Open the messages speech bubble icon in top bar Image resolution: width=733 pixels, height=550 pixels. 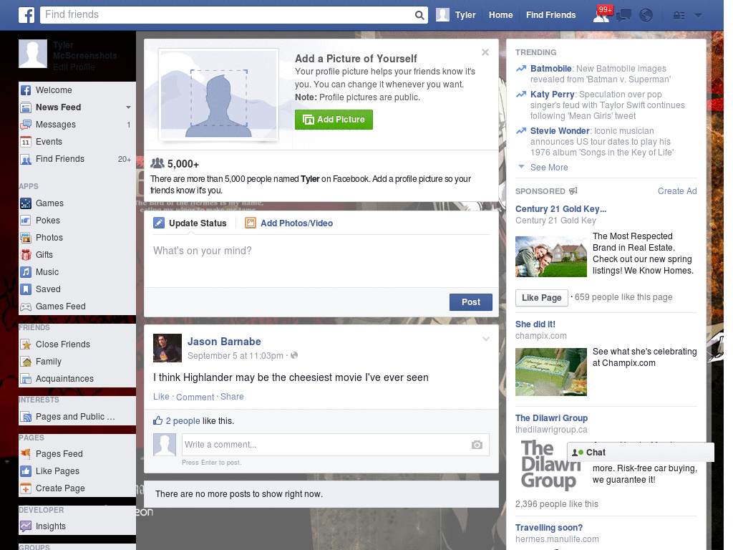[623, 16]
